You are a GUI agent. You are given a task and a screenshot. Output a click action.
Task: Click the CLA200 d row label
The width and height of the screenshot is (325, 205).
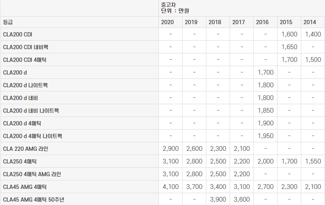(x=15, y=72)
